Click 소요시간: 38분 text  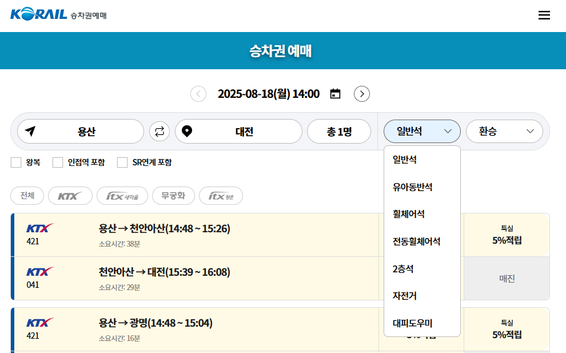pos(119,244)
